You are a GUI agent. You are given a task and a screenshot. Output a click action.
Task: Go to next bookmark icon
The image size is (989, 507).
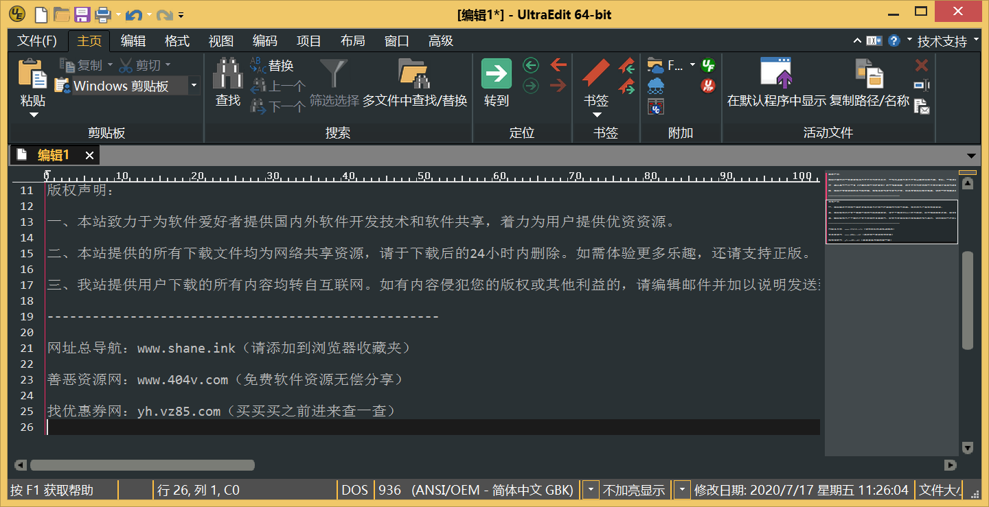[626, 86]
